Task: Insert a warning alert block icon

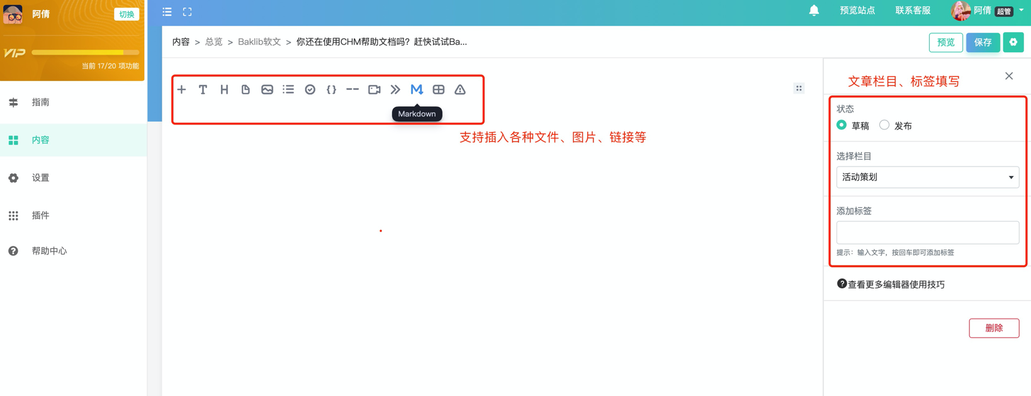Action: pyautogui.click(x=460, y=90)
